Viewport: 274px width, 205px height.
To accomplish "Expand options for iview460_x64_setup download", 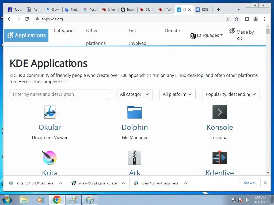I will (x=186, y=183).
